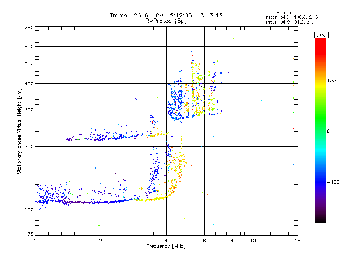The image size is (350, 262).
Task: Click the colorbar tick label '-100'
Action: point(333,182)
